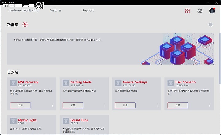The width and height of the screenshot is (221, 135).
Task: Click the Sound Tune layers icon
Action: pyautogui.click(x=66, y=121)
